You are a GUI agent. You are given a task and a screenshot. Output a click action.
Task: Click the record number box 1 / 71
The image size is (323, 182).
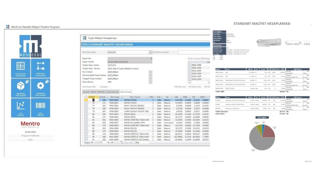pos(102,142)
